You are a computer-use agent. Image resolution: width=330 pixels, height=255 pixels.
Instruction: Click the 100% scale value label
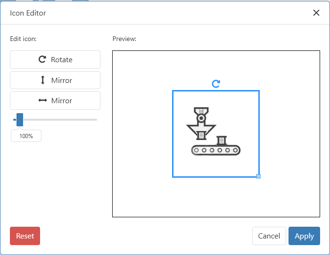[x=26, y=136]
